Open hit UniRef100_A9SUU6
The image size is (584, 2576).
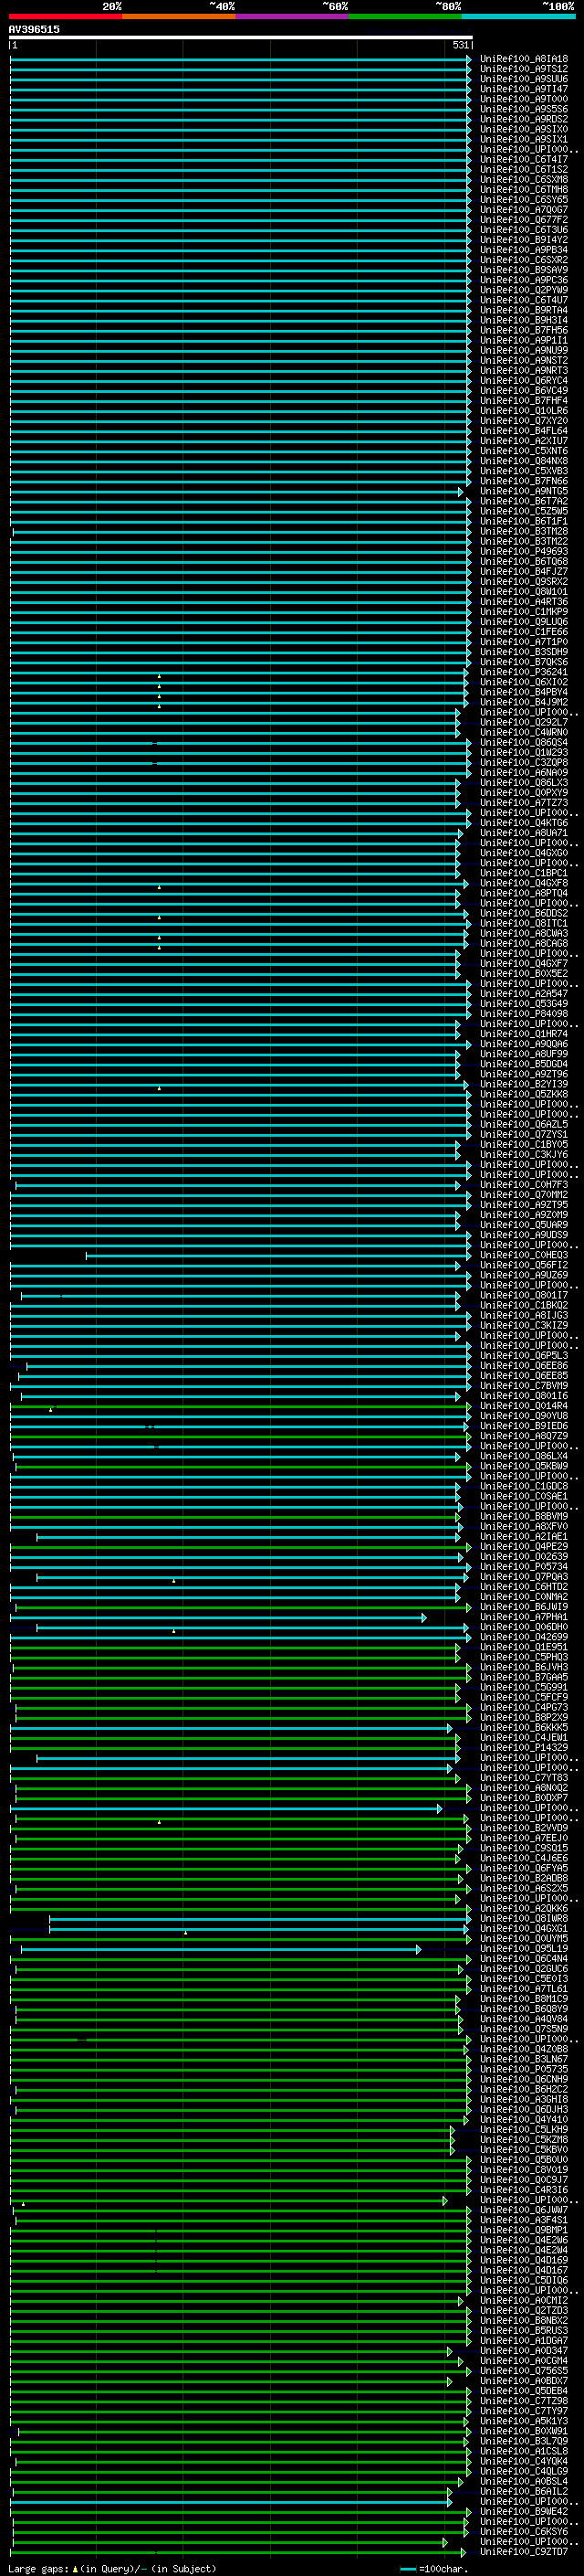tap(524, 79)
